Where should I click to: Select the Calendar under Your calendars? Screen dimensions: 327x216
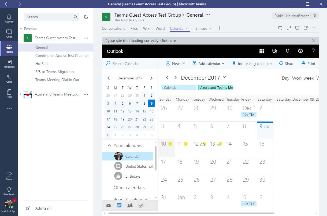point(128,156)
